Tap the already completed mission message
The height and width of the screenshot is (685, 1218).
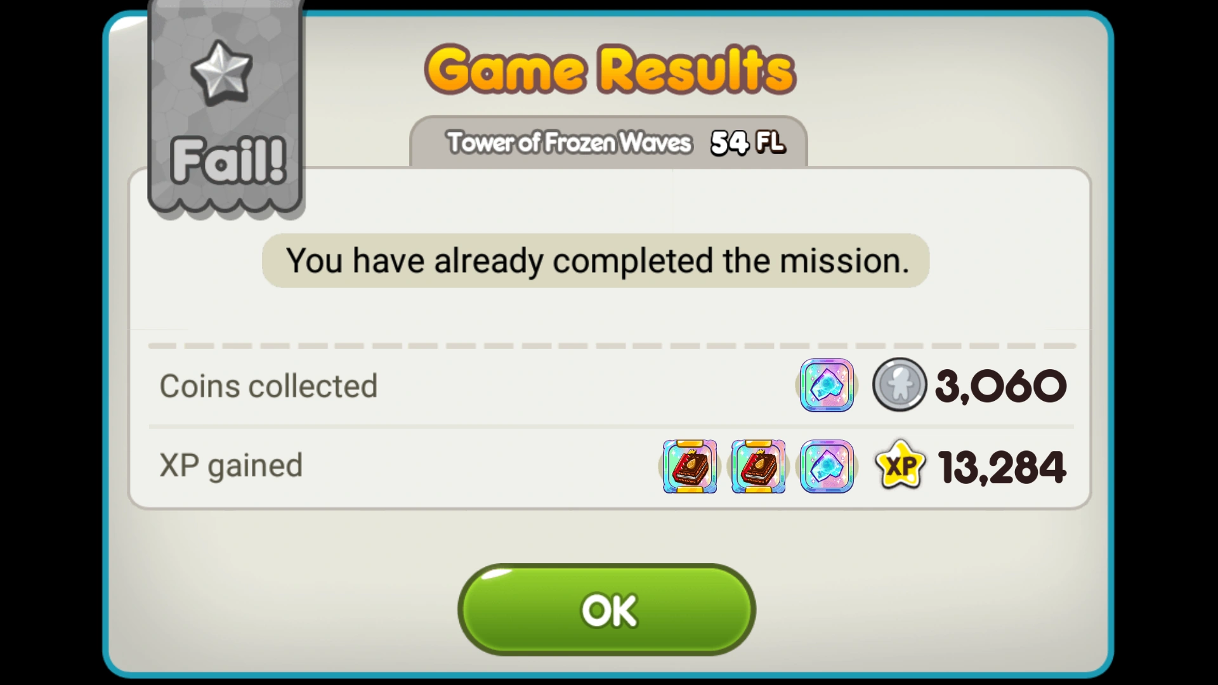click(596, 261)
